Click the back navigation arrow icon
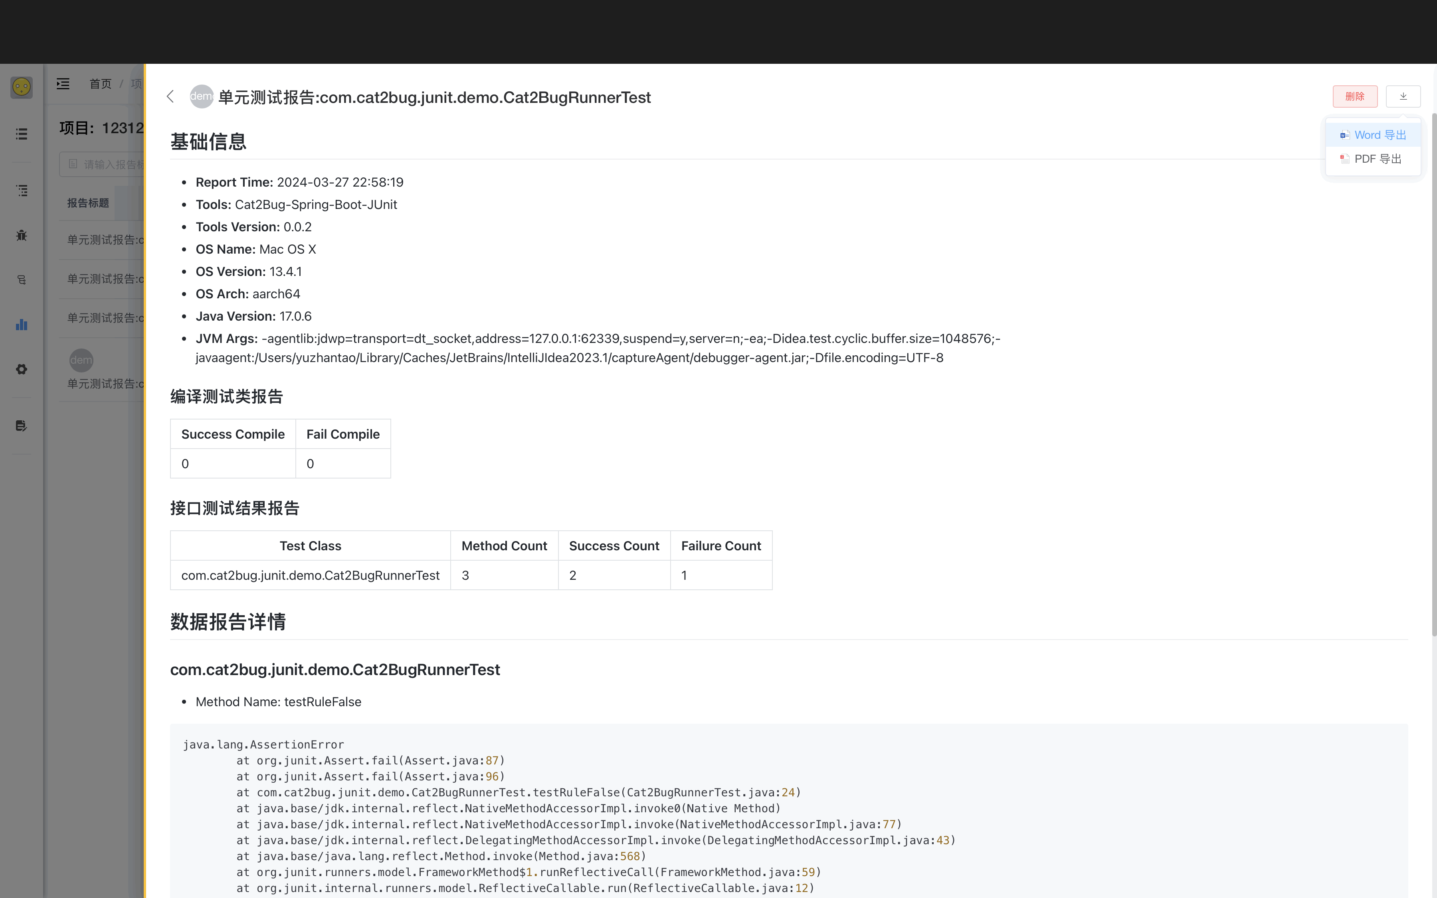Screen dimensions: 1437x898 (x=171, y=96)
